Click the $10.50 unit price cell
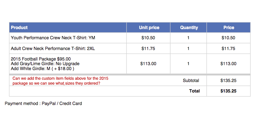Screen dimensions: 260x114 [x=148, y=38]
